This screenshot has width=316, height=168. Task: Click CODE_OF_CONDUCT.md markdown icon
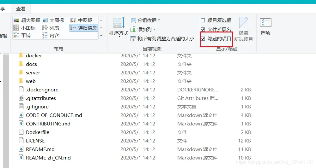pos(21,115)
